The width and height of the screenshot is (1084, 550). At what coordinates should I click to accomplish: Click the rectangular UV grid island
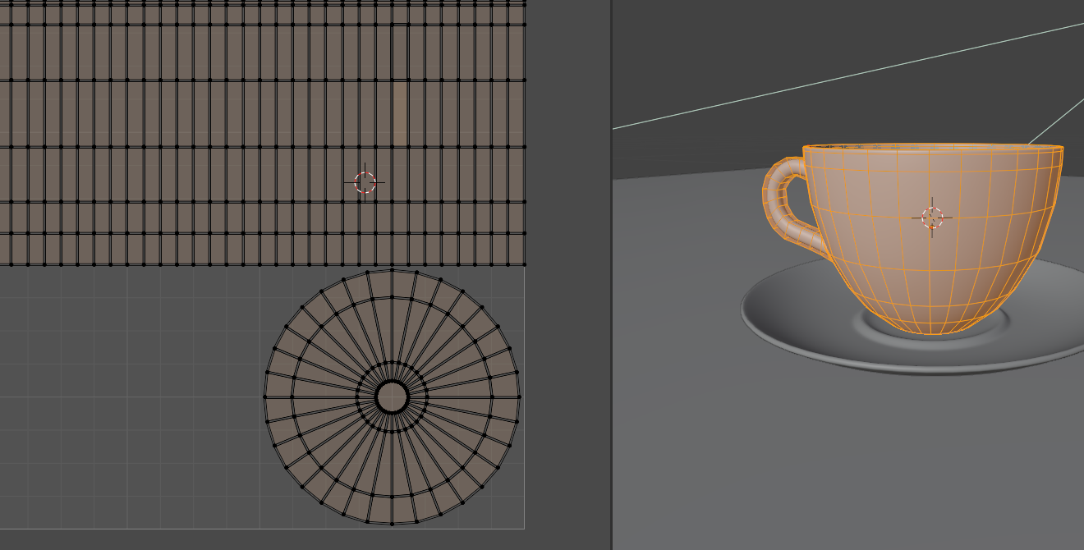[263, 132]
